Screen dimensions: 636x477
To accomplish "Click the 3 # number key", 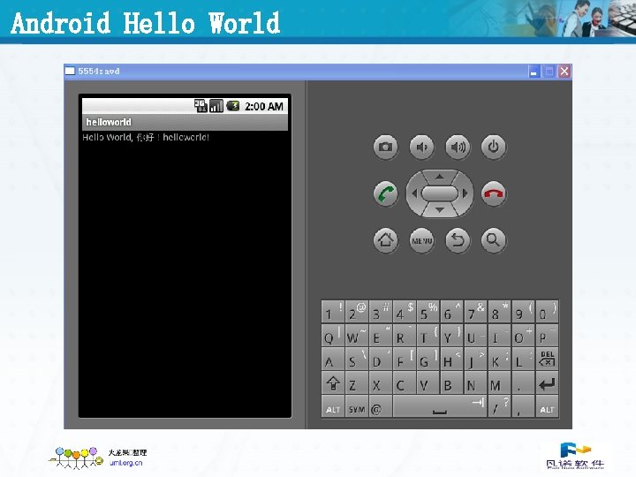I will coord(381,312).
